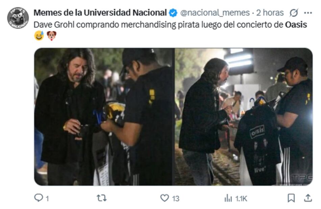View tweet analytics bar chart icon

tap(228, 198)
